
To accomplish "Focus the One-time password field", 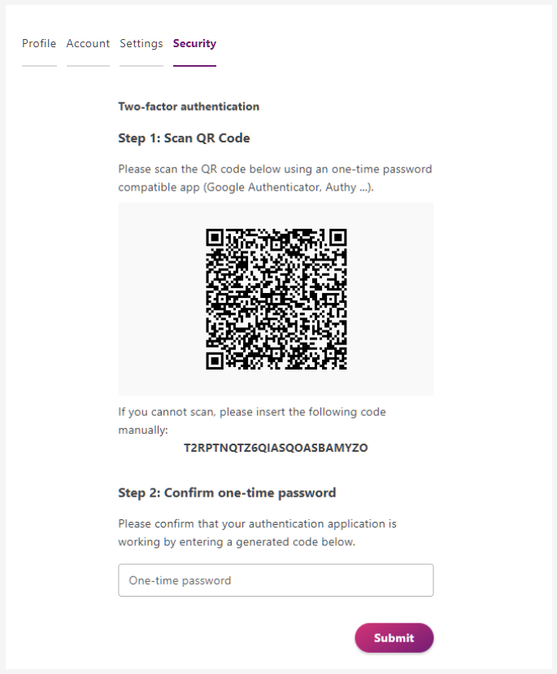I will coord(276,580).
